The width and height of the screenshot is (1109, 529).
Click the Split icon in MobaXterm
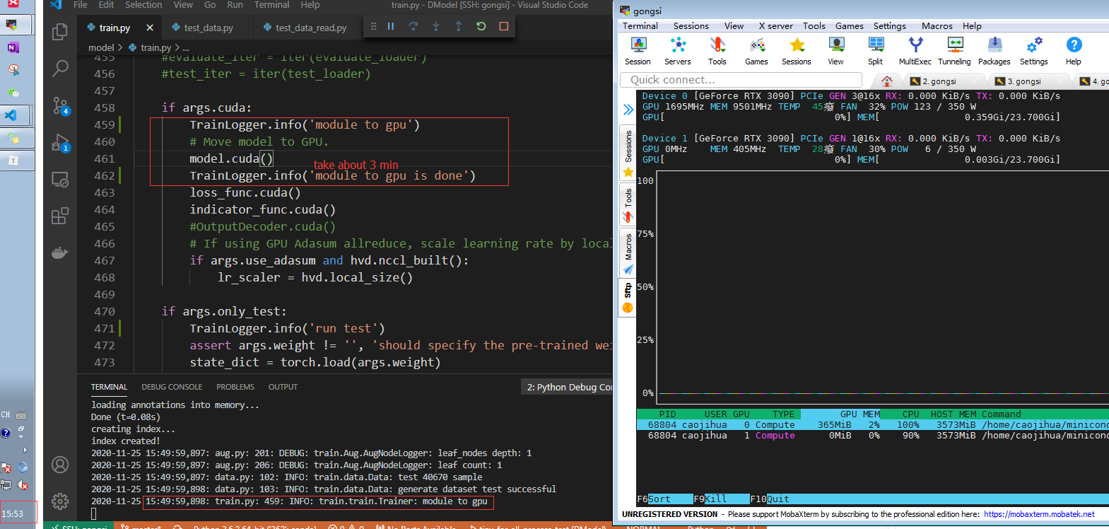click(x=876, y=51)
